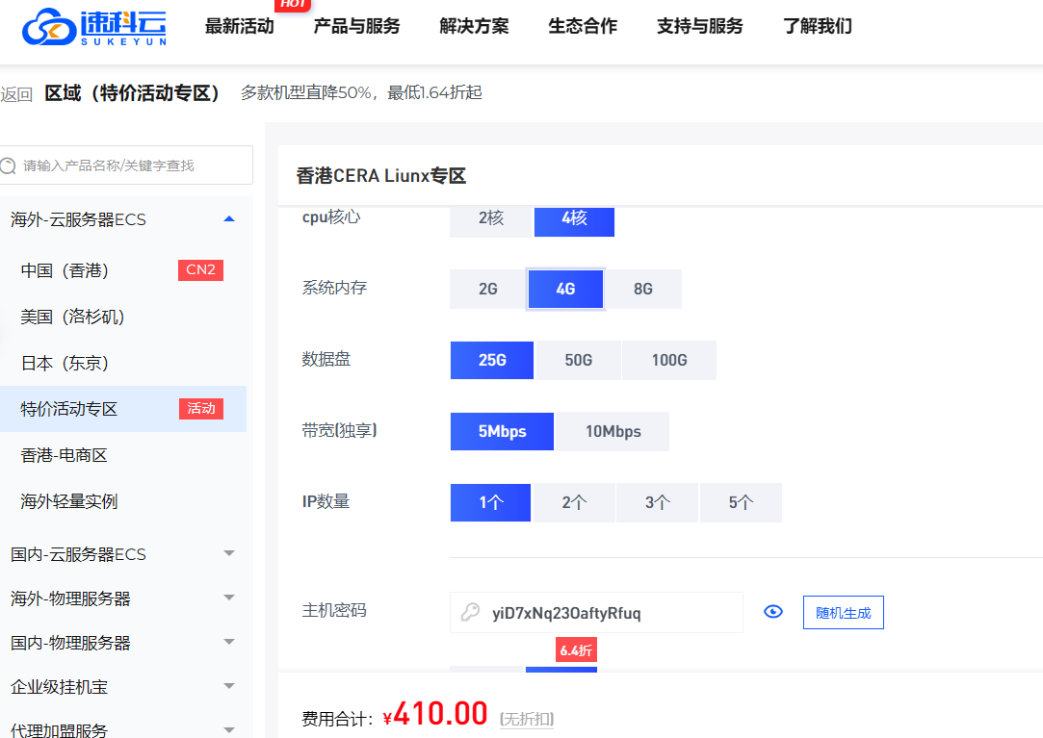Click 返回 link
Viewport: 1043px width, 738px height.
pyautogui.click(x=16, y=94)
